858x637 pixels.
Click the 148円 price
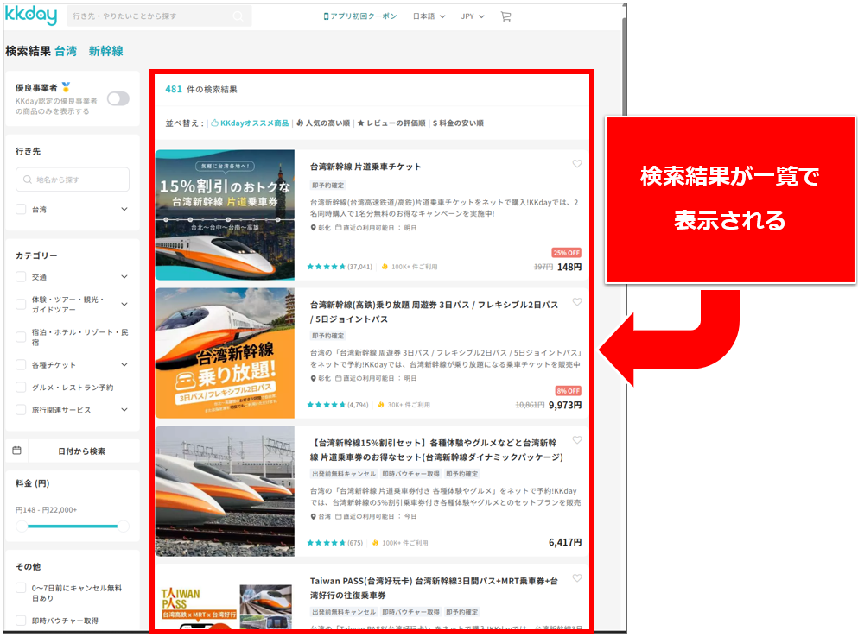click(x=569, y=267)
